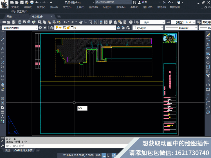
Task: Toggle layer 0 freeze sun icon
Action: [60, 28]
